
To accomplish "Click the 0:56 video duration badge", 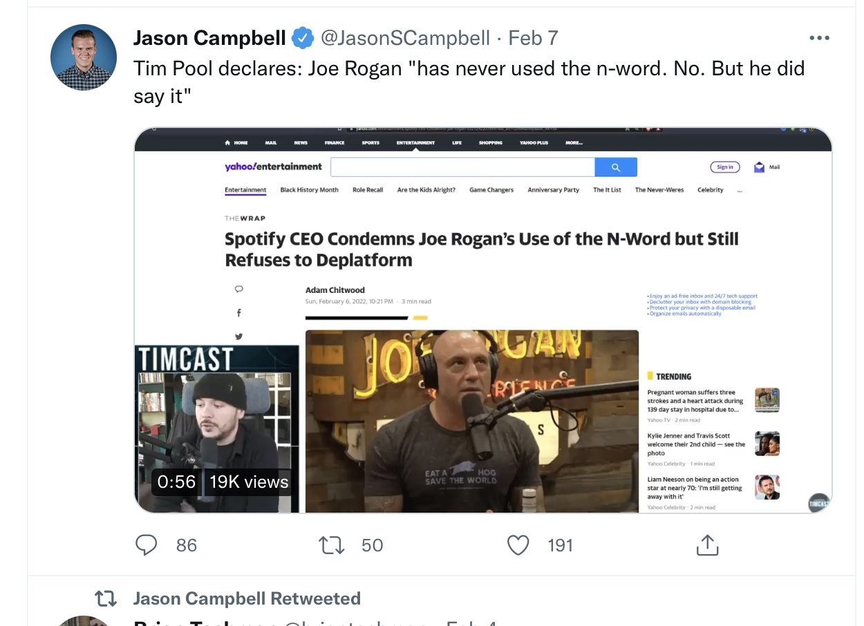I will [177, 482].
